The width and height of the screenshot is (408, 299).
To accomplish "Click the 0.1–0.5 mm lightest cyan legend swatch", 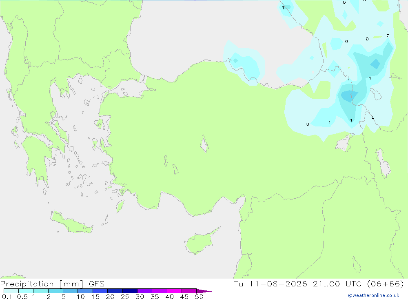I will pos(11,291).
